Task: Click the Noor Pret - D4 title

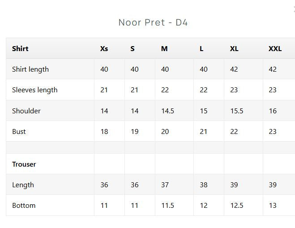Action: click(153, 22)
